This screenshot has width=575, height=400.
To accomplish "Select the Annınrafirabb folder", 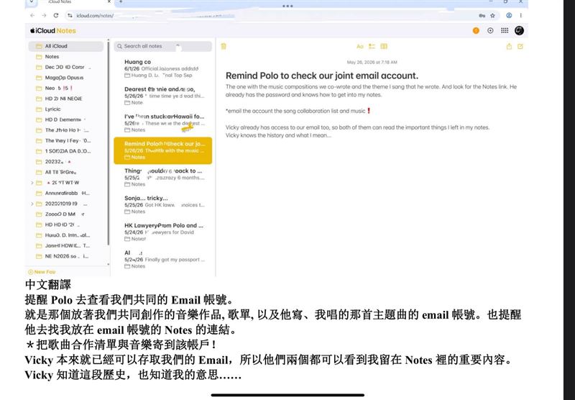I will [x=66, y=193].
